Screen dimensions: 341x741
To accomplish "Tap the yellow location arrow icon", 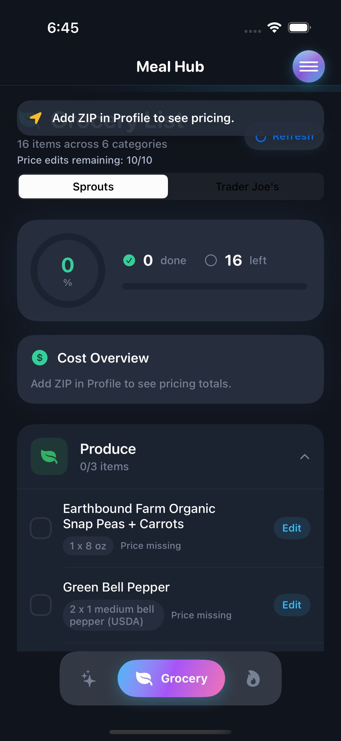I will tap(36, 118).
